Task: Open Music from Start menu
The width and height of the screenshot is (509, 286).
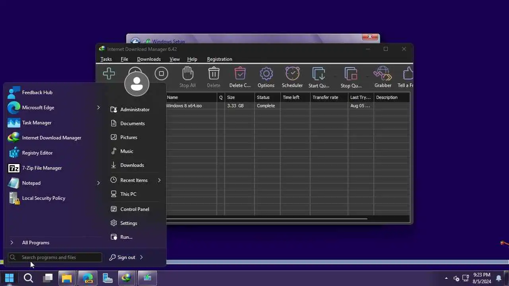Action: 136,151
